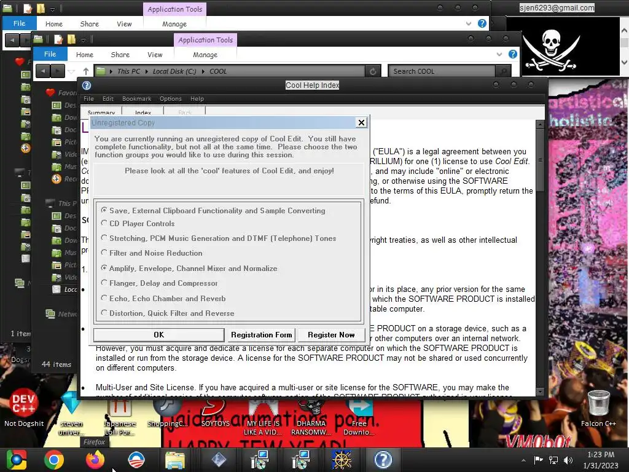Image resolution: width=629 pixels, height=472 pixels.
Task: Expand dropdown arrow after Local Disk (C:) breadcrumb
Action: click(203, 71)
